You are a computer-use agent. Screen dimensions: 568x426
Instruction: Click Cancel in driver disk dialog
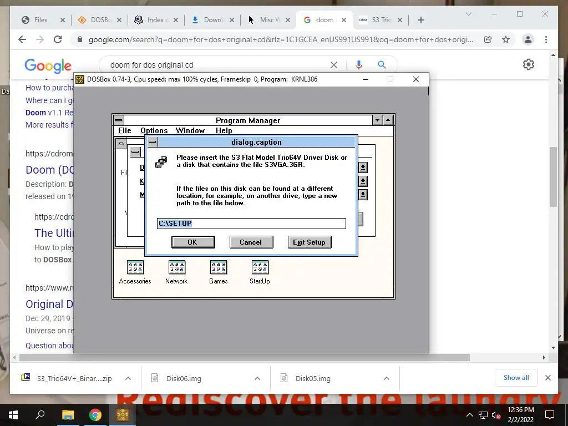pyautogui.click(x=251, y=242)
